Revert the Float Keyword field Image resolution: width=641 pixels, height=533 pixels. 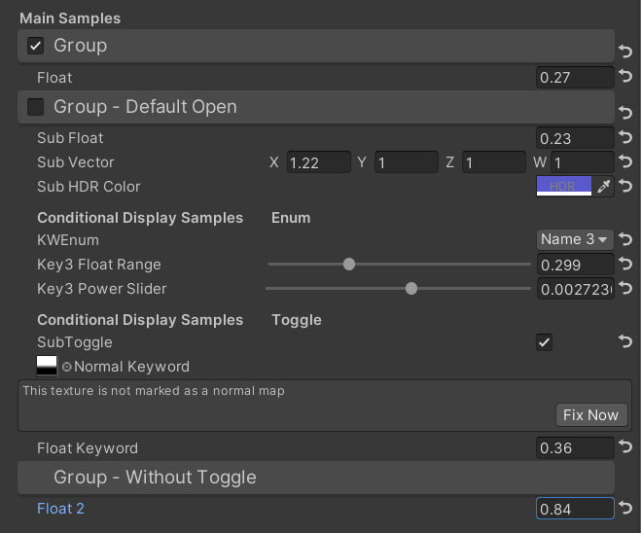pyautogui.click(x=625, y=448)
